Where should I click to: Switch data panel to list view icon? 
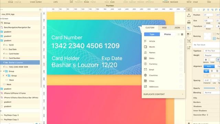(182, 34)
